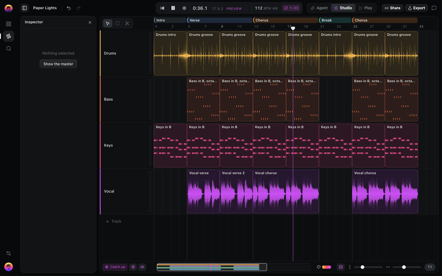Image resolution: width=442 pixels, height=276 pixels.
Task: Select the Vocal verse 2 clip
Action: point(236,191)
